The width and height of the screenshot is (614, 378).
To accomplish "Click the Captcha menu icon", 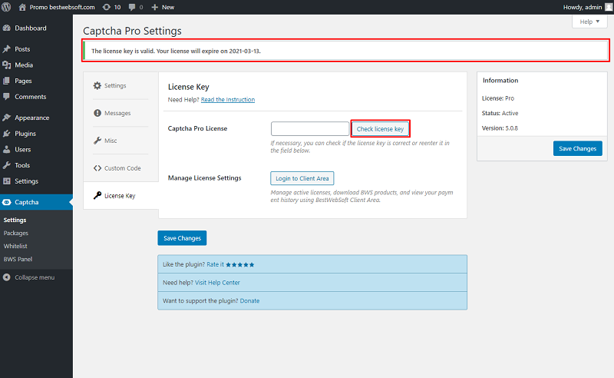I will (6, 202).
